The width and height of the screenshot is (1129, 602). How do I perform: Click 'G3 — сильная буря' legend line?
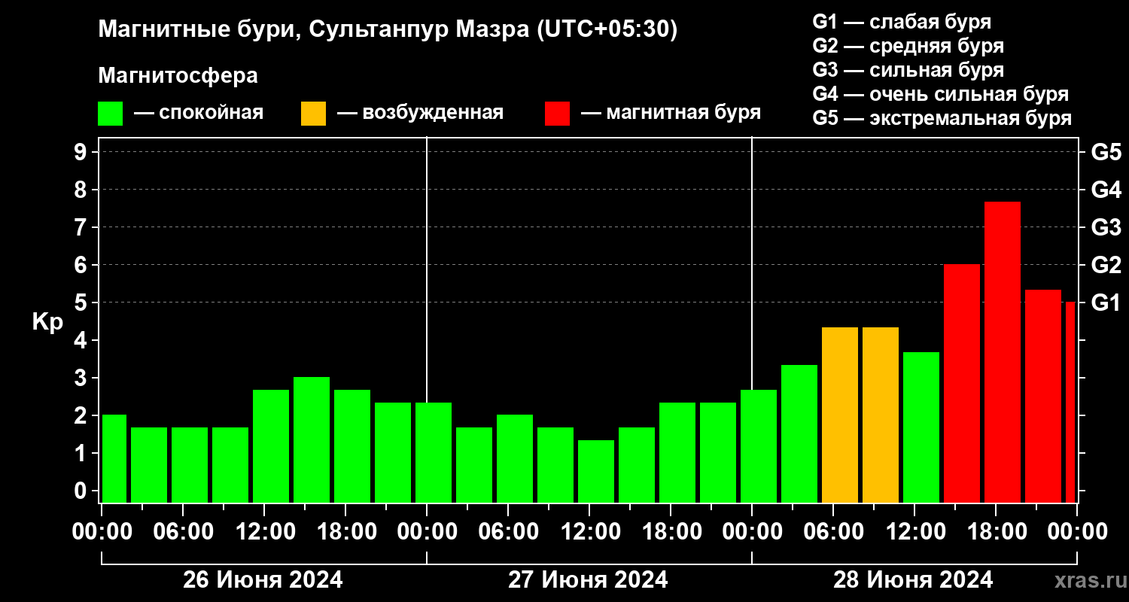click(x=908, y=70)
